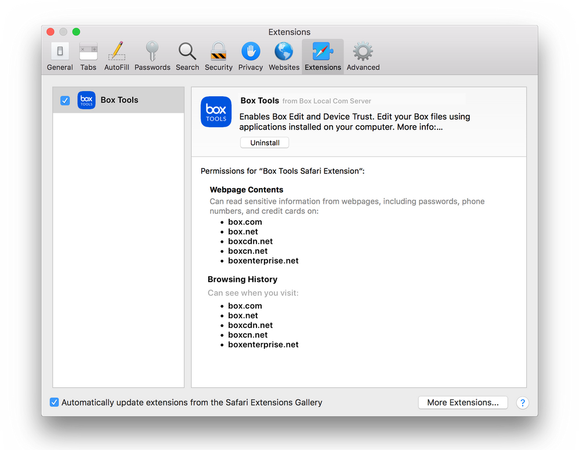The height and width of the screenshot is (450, 579).
Task: Click the help question mark button
Action: click(x=522, y=402)
